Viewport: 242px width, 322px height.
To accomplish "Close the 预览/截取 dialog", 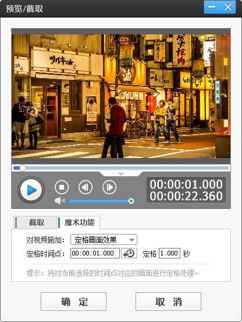I will [x=228, y=7].
